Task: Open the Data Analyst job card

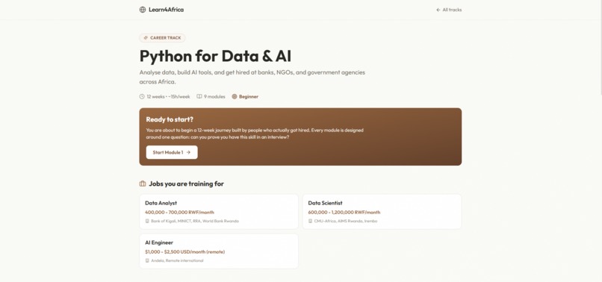Action: click(219, 211)
